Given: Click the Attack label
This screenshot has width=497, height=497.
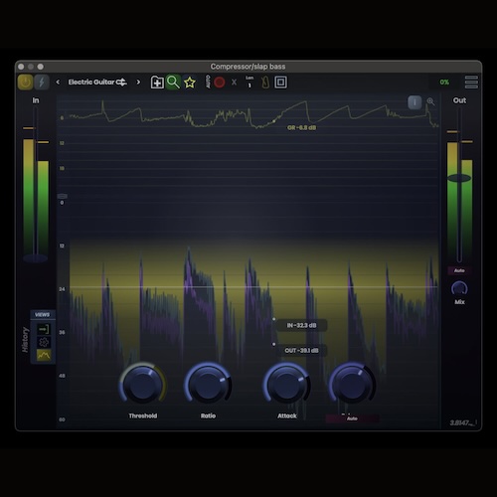Looking at the screenshot, I should point(287,415).
